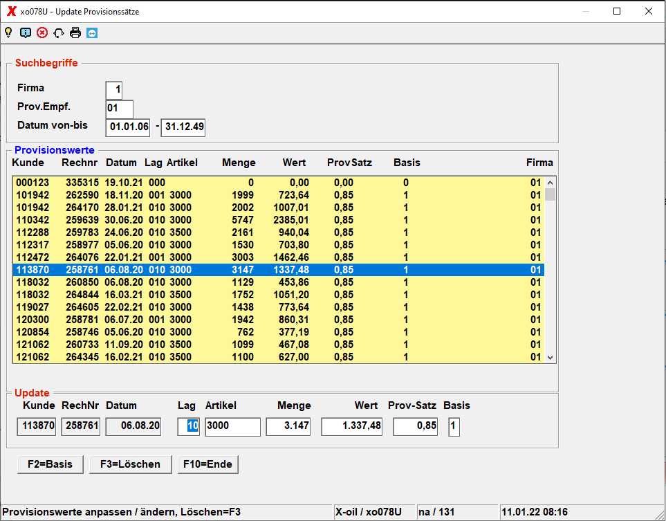The image size is (666, 521).
Task: Click the status bar entry 'na / 131'
Action: tap(436, 512)
